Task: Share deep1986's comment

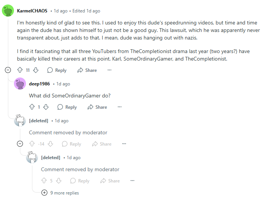Action: [x=97, y=107]
